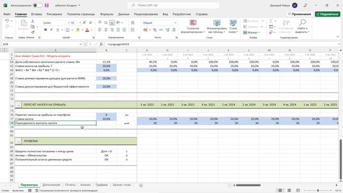Decrease font size with small A
The image size is (343, 193).
(x=91, y=23)
